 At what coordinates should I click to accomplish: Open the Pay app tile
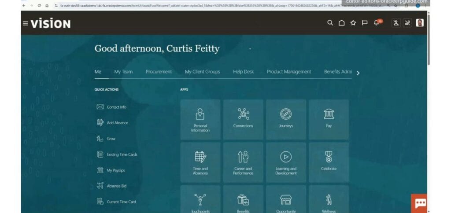[329, 120]
